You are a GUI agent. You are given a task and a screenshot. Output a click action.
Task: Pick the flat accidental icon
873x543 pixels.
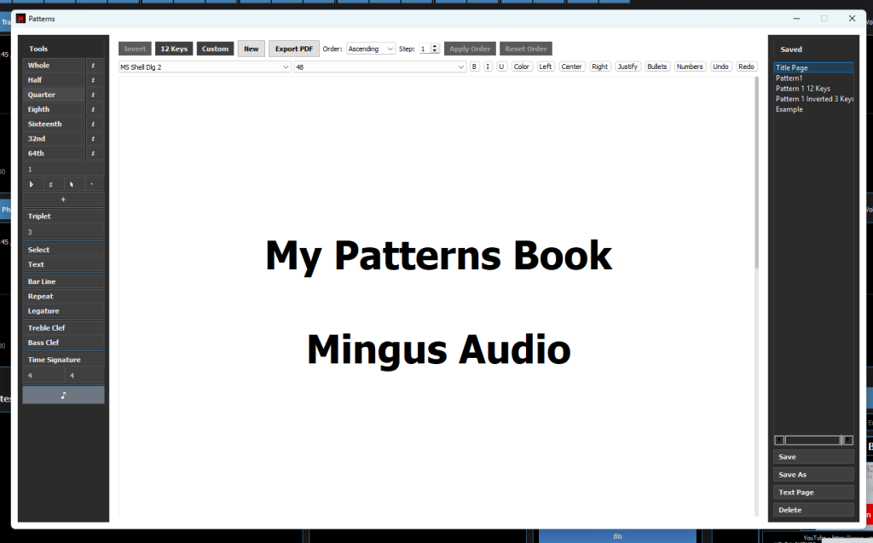[x=32, y=183]
